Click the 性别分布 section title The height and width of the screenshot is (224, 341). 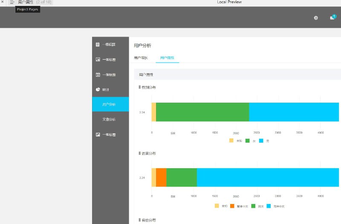click(x=149, y=87)
